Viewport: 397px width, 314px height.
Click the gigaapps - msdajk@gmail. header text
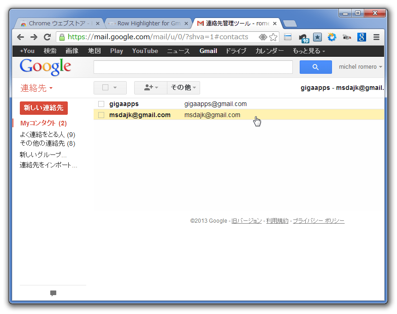tap(342, 88)
